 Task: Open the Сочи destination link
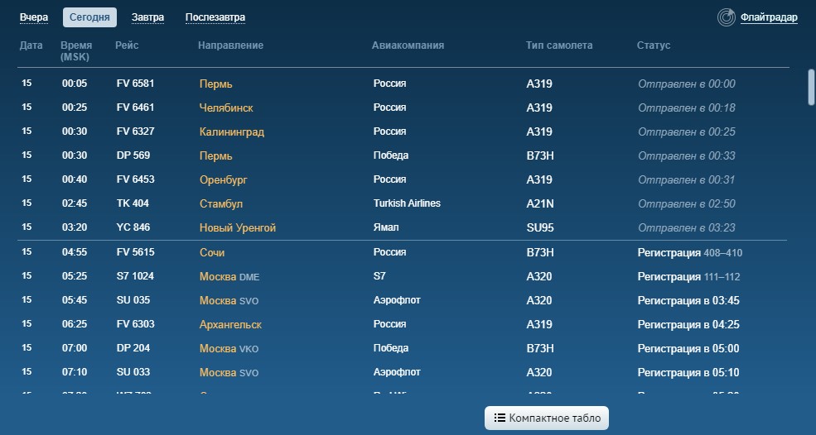point(212,252)
